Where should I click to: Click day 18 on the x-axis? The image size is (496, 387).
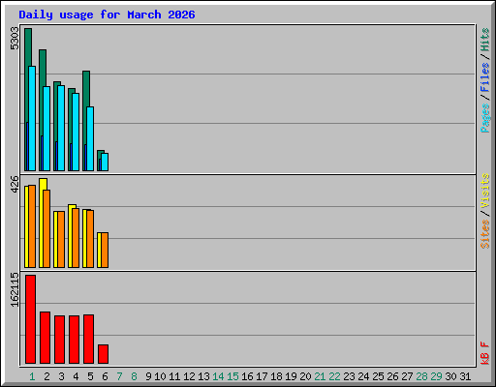[276, 376]
